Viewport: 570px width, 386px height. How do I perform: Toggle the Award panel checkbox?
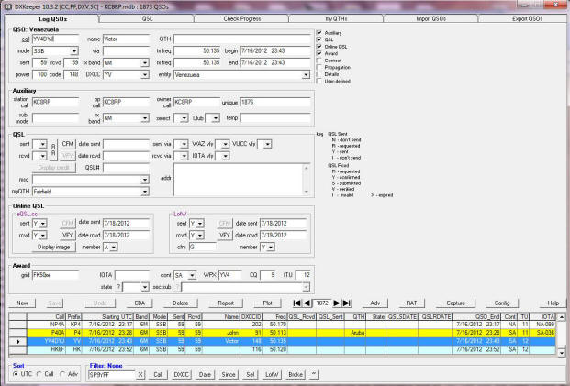coord(319,53)
